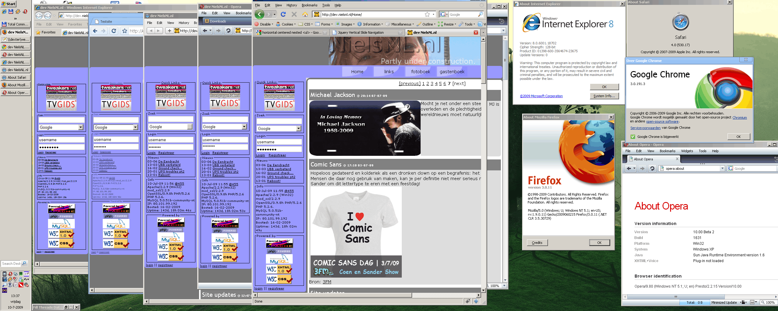The width and height of the screenshot is (778, 311).
Task: Go back in the Chrome Testsite window
Action: pos(95,31)
